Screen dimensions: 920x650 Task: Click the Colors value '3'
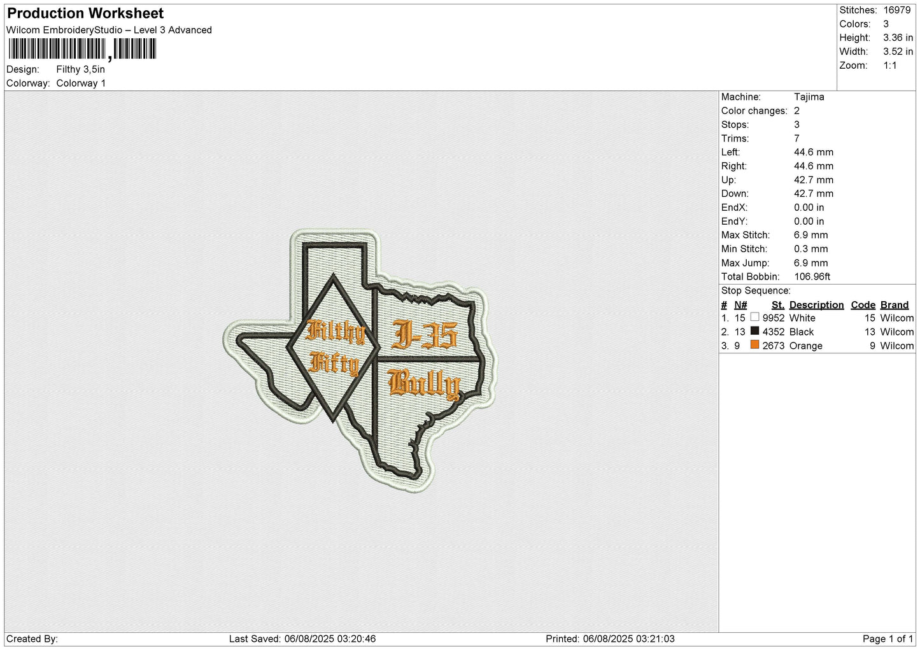(886, 24)
